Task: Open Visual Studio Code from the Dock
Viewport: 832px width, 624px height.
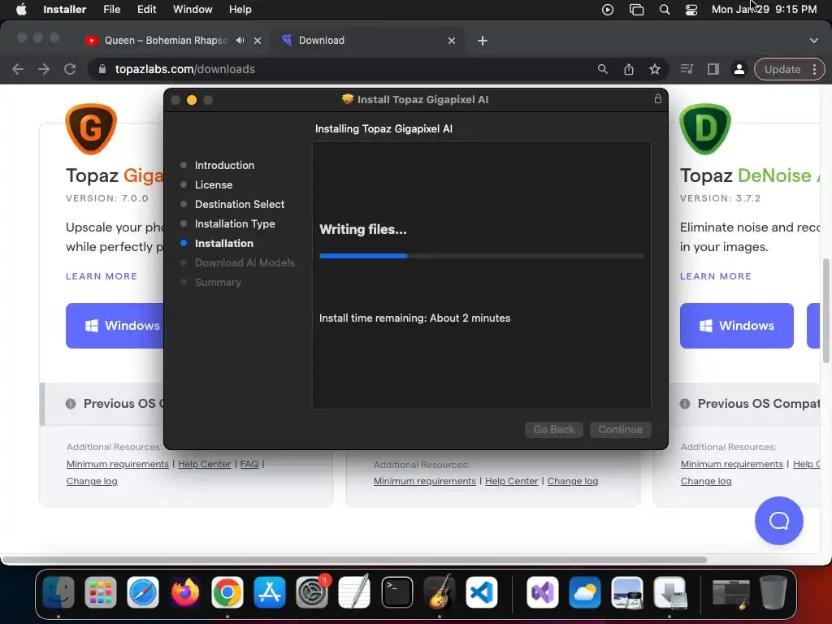Action: 482,591
